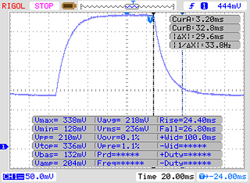
Task: Click the RIGOL logo
Action: (13, 6)
